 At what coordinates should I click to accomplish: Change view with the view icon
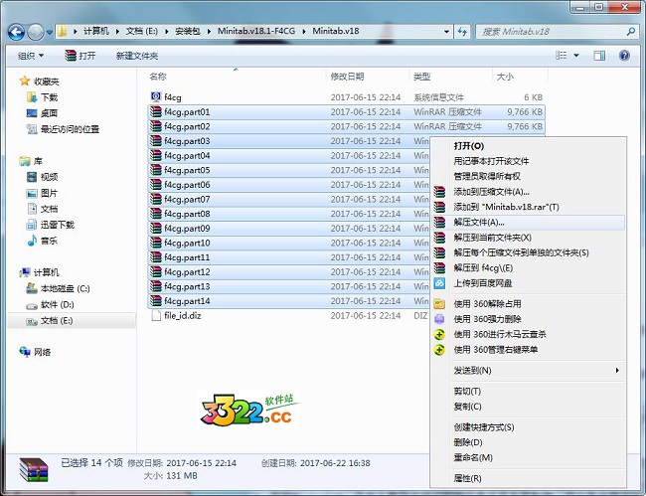tap(562, 56)
